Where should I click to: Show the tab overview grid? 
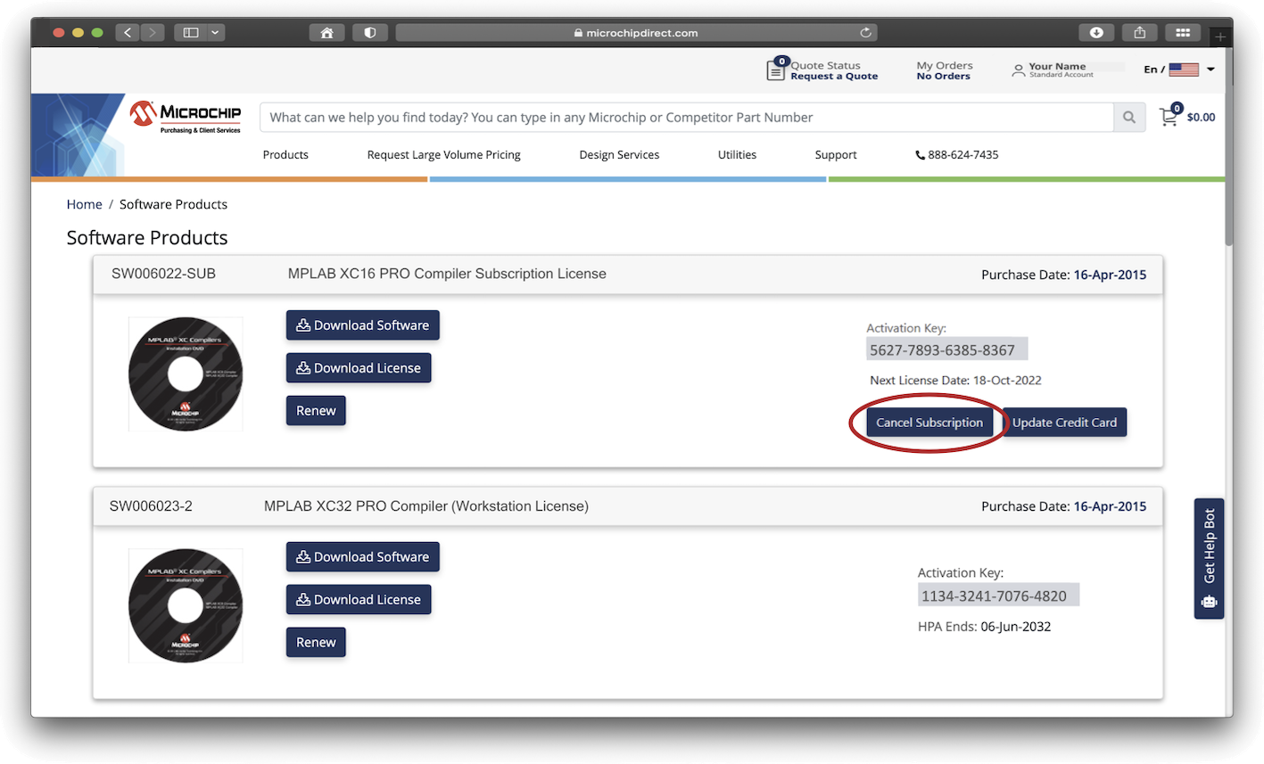tap(1183, 33)
